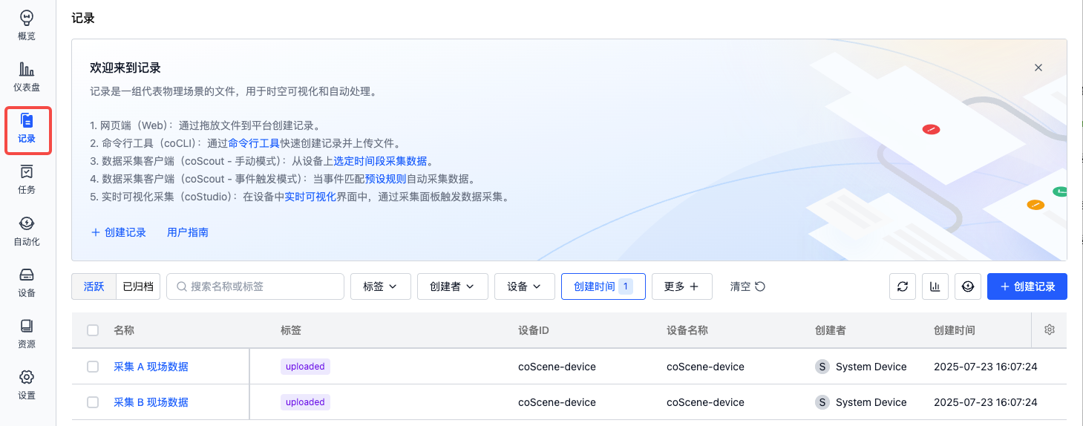
Task: Click the 创建时间 column header
Action: (x=955, y=330)
